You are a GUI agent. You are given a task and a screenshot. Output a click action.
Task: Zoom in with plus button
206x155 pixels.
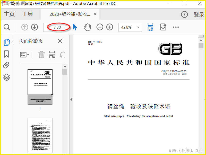110,27
